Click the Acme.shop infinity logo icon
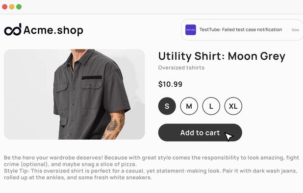Viewport: 303px width, 193px height. point(13,30)
